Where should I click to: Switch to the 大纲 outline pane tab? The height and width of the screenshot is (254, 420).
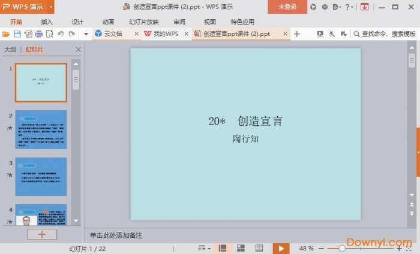10,50
